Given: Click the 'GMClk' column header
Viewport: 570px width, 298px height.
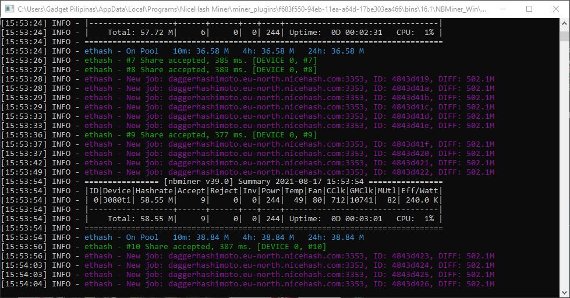Looking at the screenshot, I should pyautogui.click(x=362, y=191).
